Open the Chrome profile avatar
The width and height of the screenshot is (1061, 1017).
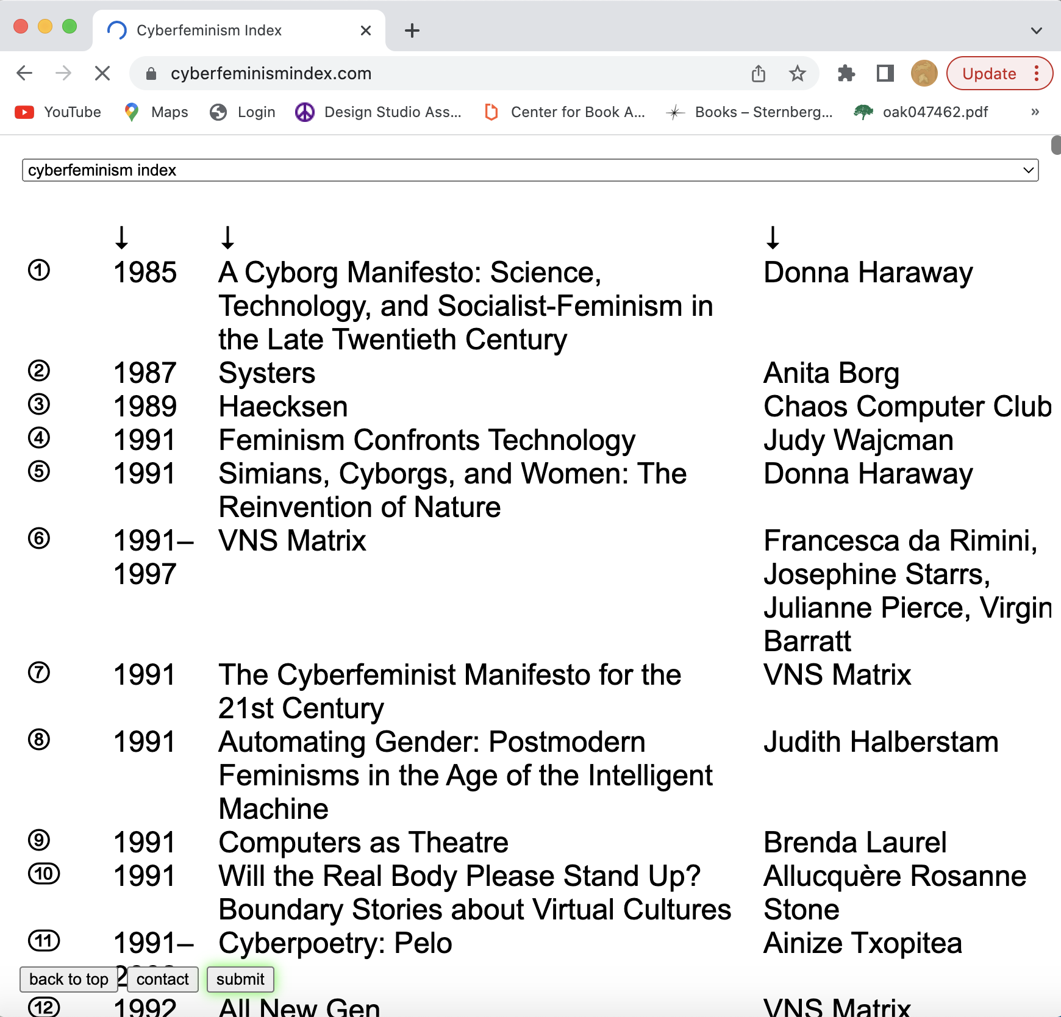click(x=924, y=73)
